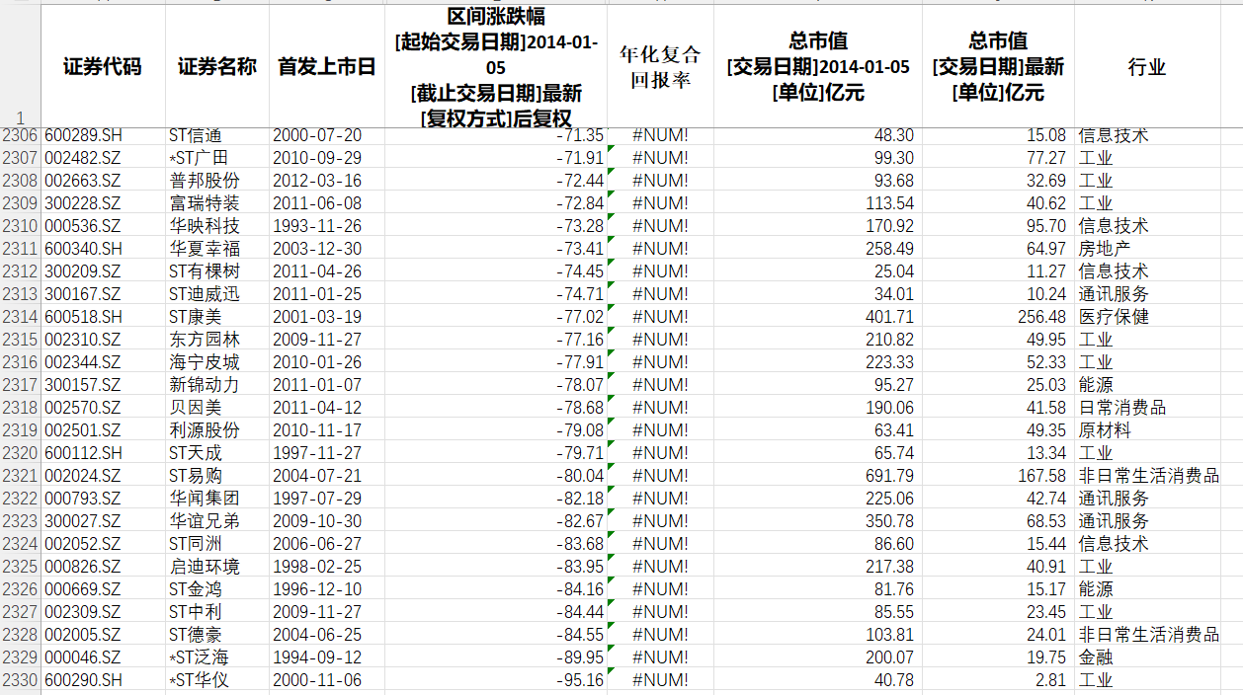Click stock name ST迪威迅
The height and width of the screenshot is (695, 1243).
click(205, 294)
